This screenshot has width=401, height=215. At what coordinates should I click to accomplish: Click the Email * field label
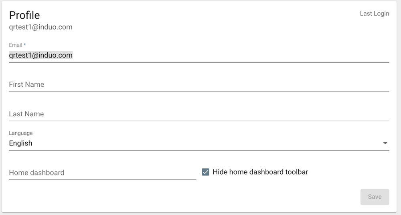(17, 45)
